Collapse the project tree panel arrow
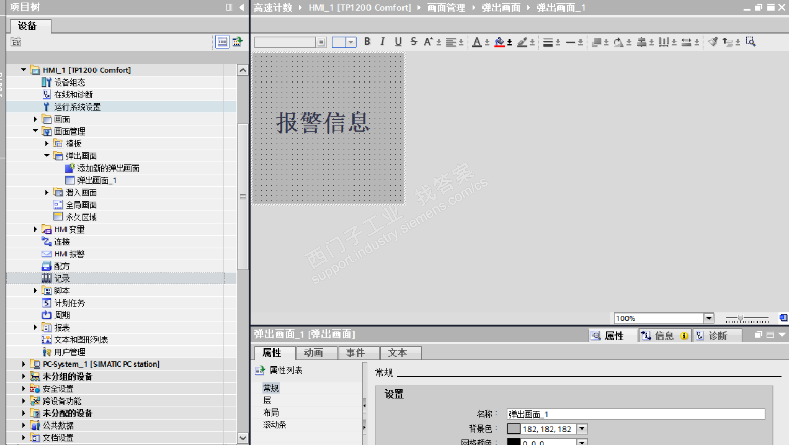This screenshot has width=789, height=445. (241, 7)
